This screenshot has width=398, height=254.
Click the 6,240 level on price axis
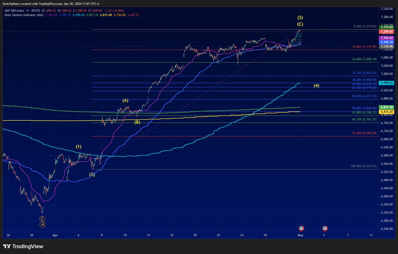[386, 229]
